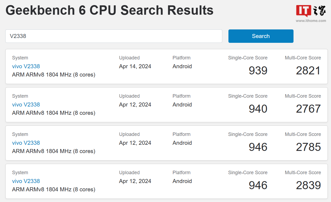331x202 pixels.
Task: Click the Geekbench 6 CPU Search Results heading
Action: [110, 10]
